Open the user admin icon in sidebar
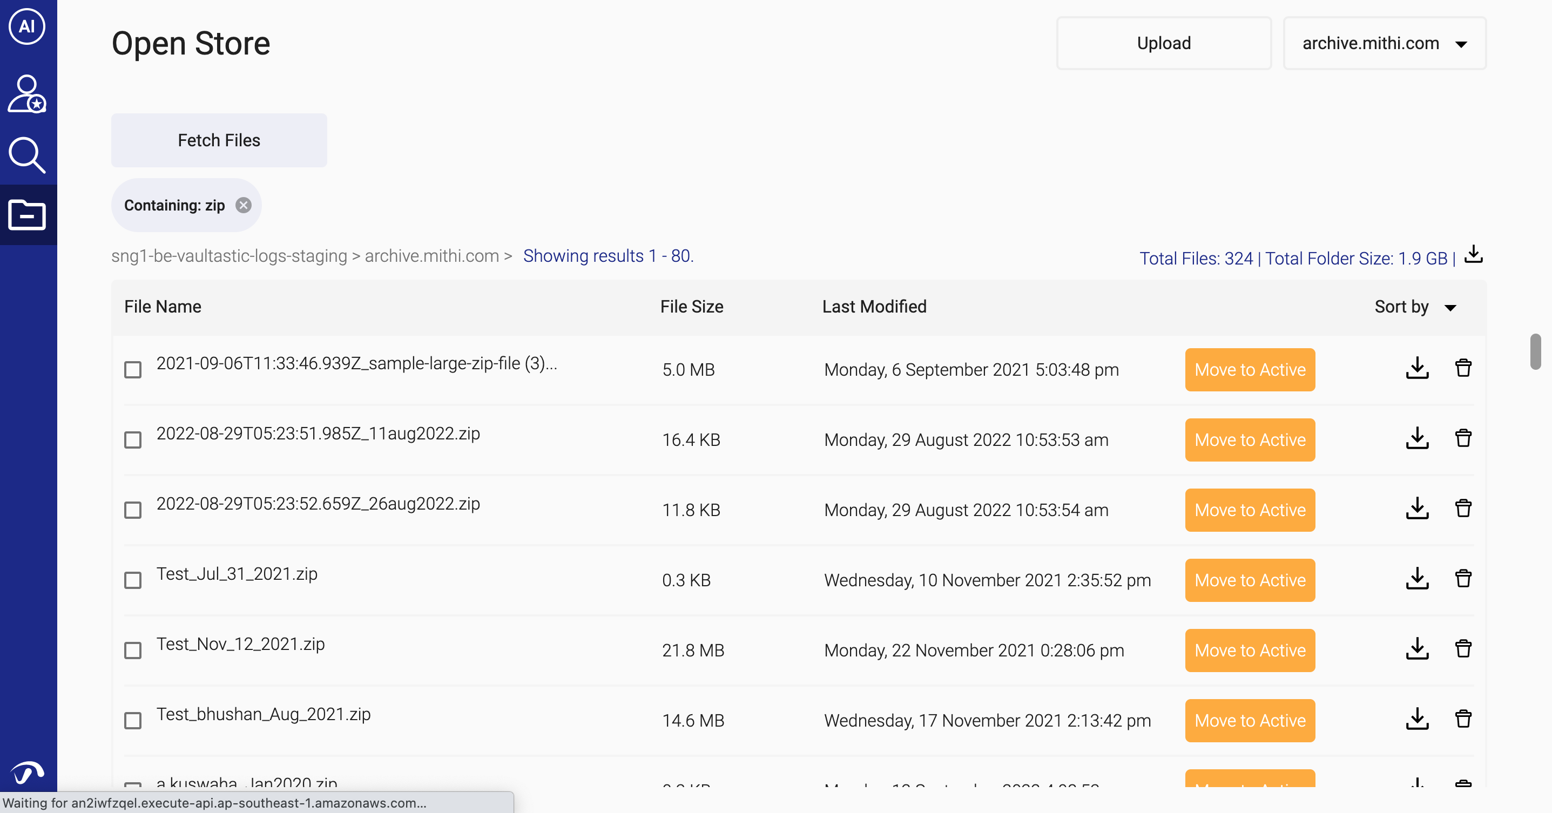This screenshot has width=1552, height=813. pyautogui.click(x=27, y=94)
